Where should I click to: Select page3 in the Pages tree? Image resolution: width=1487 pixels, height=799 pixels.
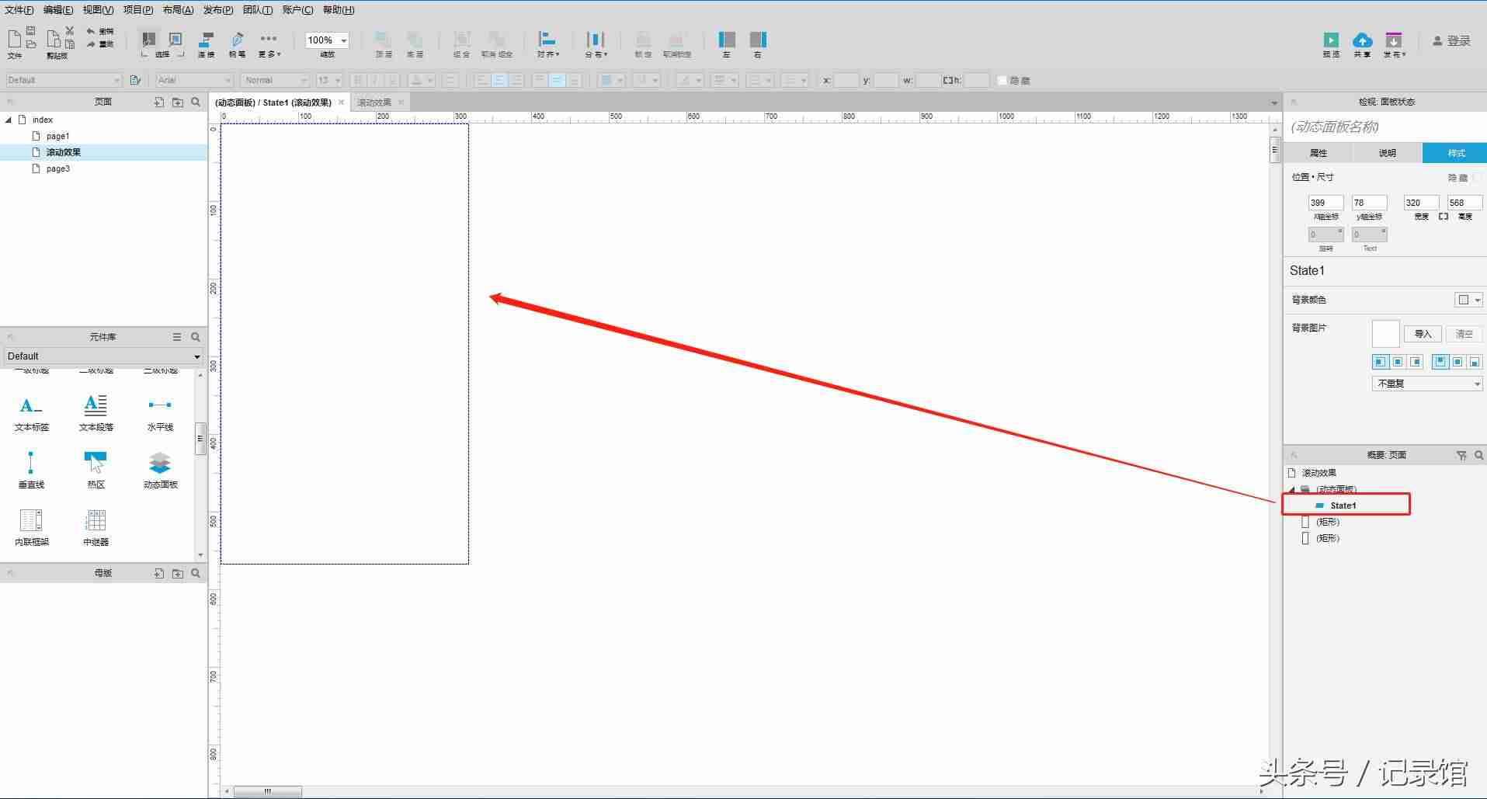(57, 168)
